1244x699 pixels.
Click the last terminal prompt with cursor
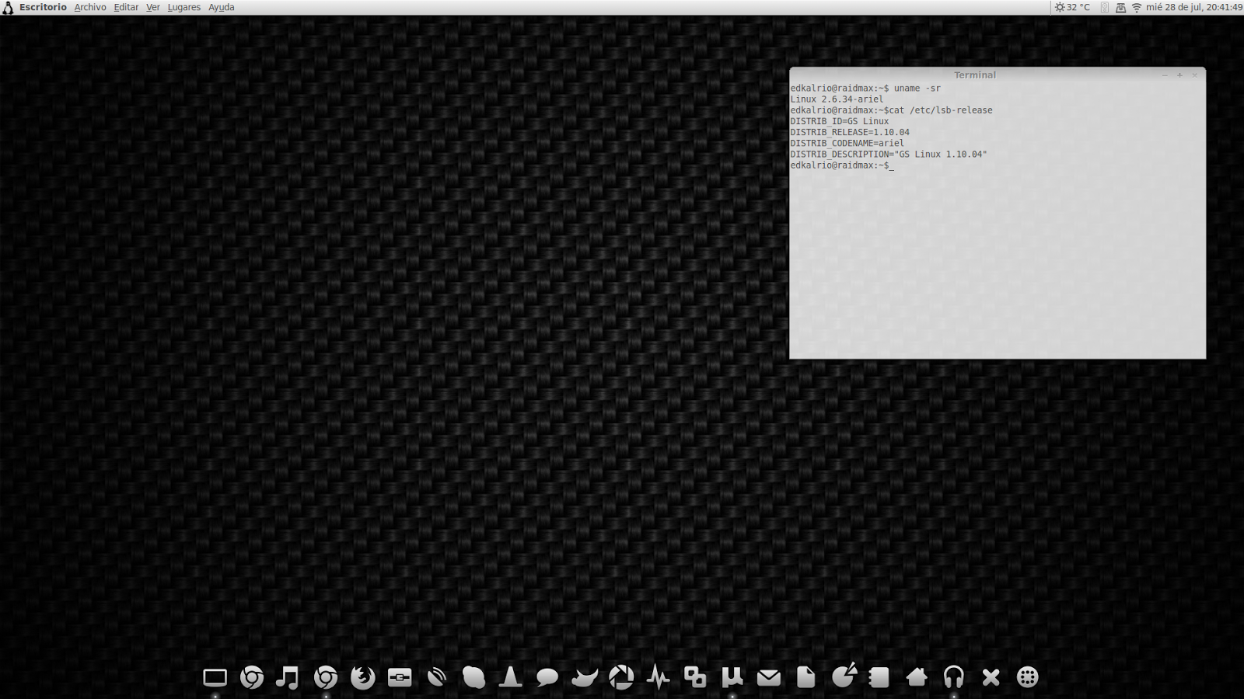click(x=842, y=165)
